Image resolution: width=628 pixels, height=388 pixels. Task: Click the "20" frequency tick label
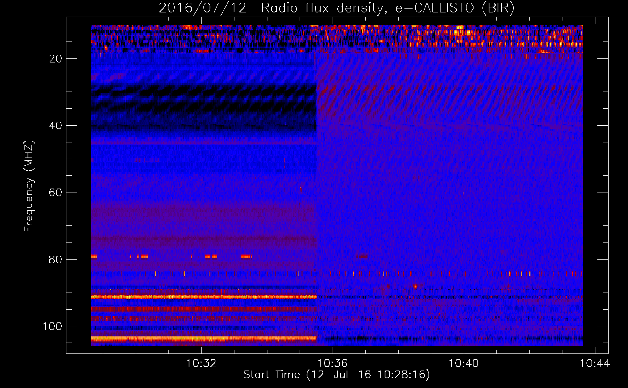click(x=56, y=59)
